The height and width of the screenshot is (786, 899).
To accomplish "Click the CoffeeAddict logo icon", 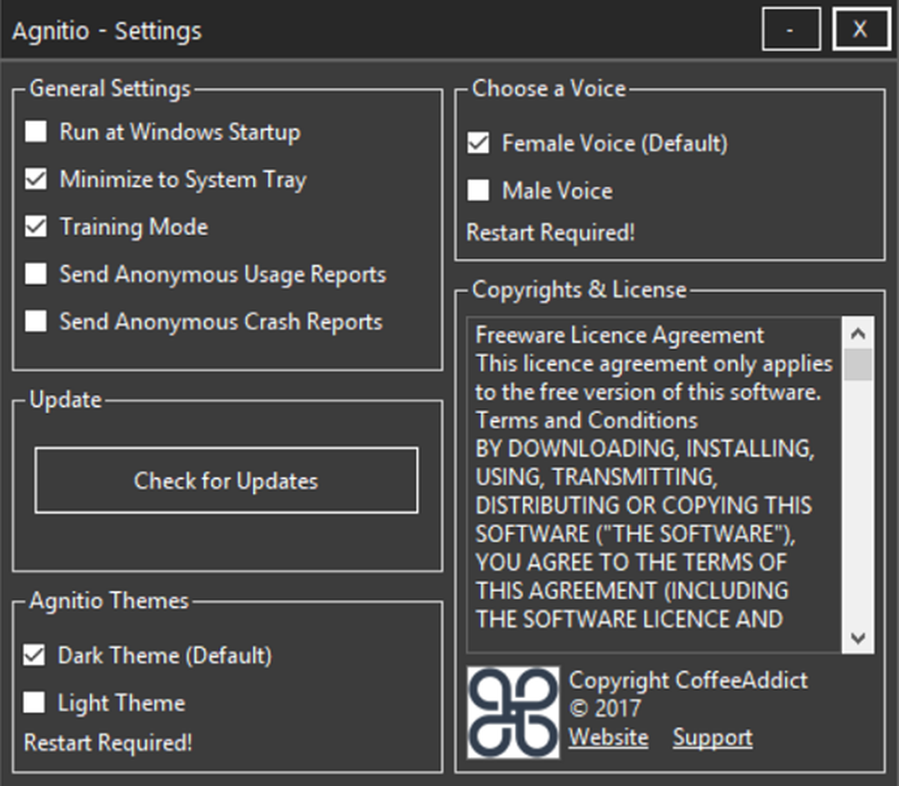I will [513, 711].
